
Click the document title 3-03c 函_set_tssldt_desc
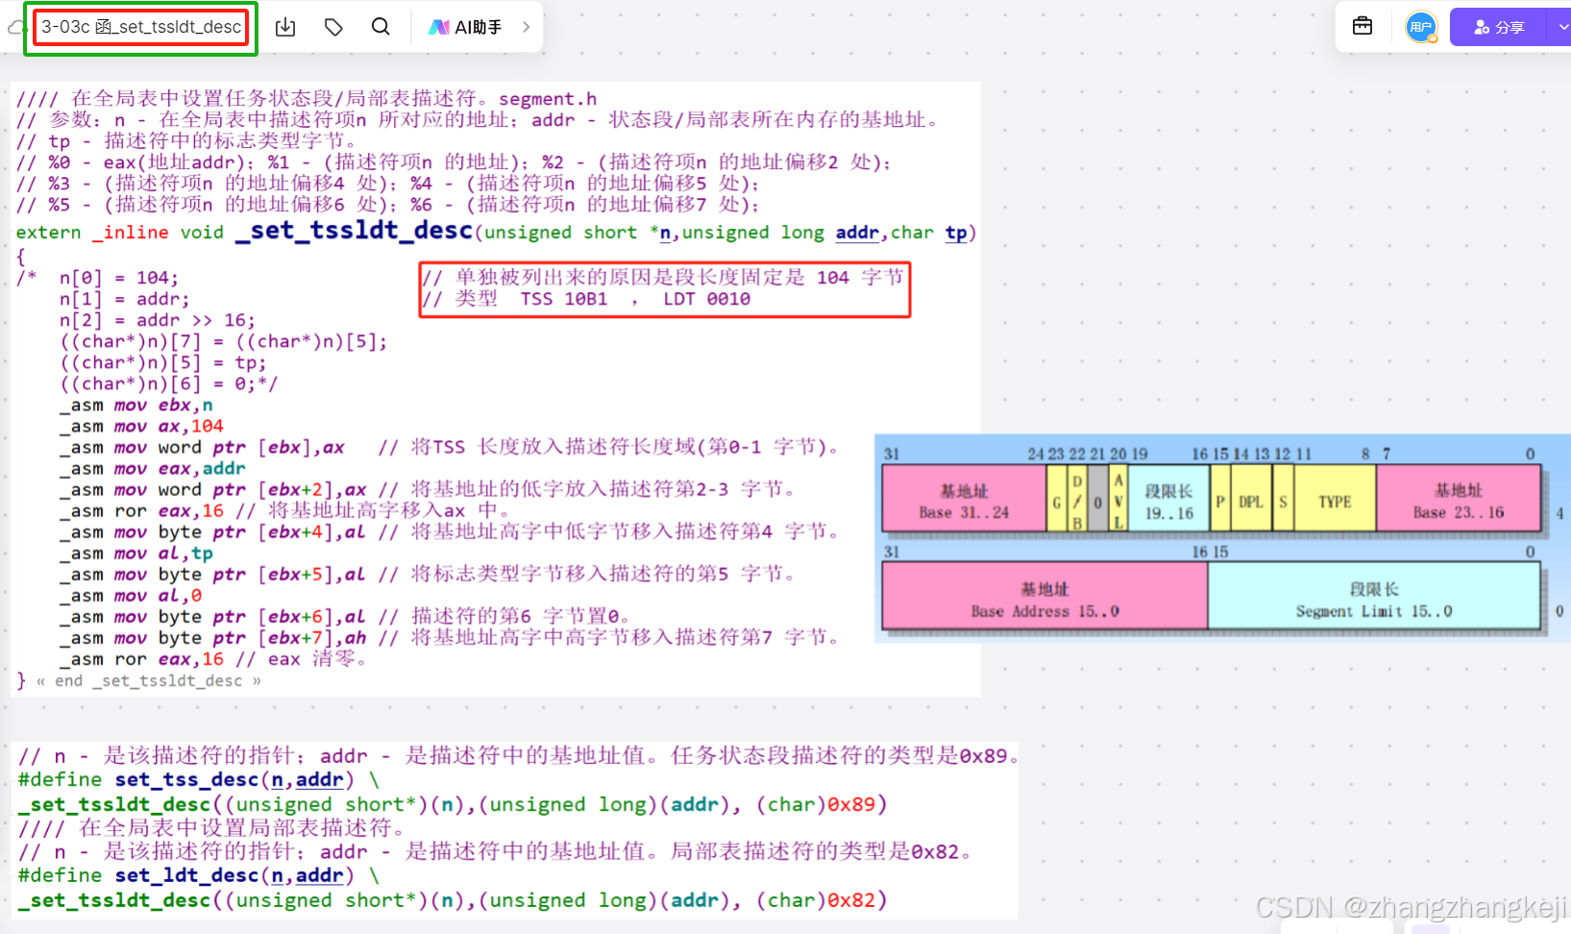[x=141, y=27]
